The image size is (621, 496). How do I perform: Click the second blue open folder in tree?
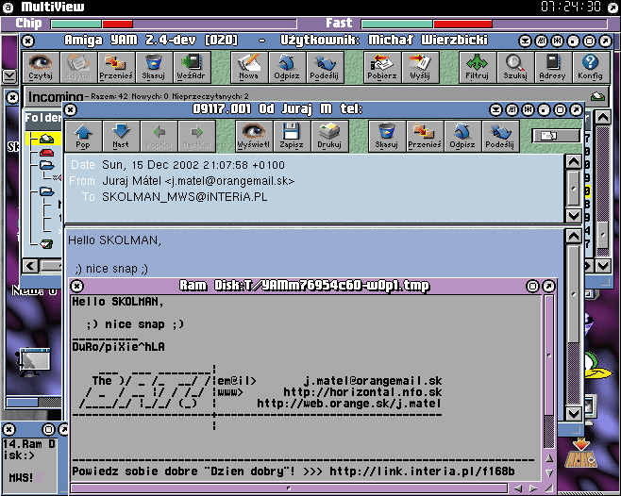(x=47, y=191)
